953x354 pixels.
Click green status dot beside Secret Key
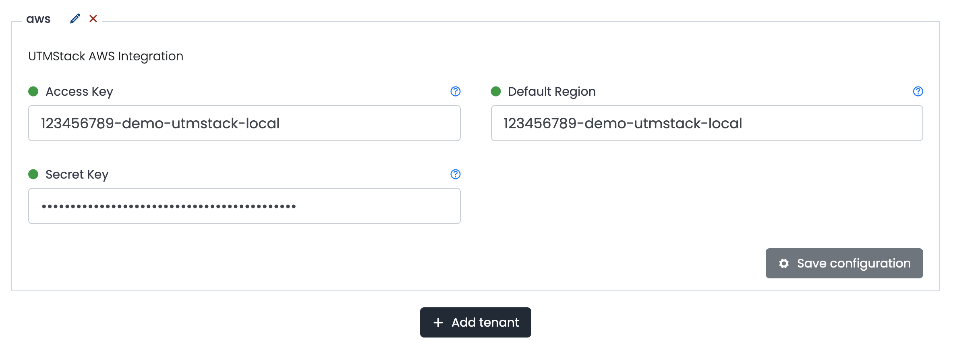[33, 174]
